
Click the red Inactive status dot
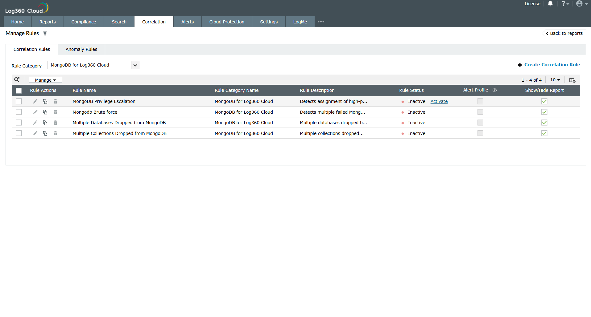pos(403,101)
